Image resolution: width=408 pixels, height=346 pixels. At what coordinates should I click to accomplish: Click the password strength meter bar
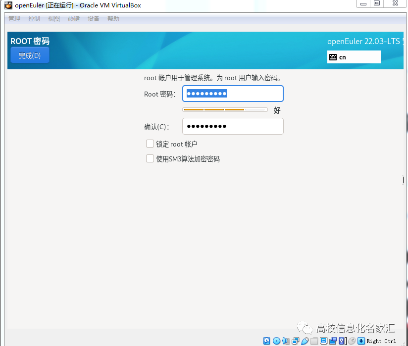point(224,109)
